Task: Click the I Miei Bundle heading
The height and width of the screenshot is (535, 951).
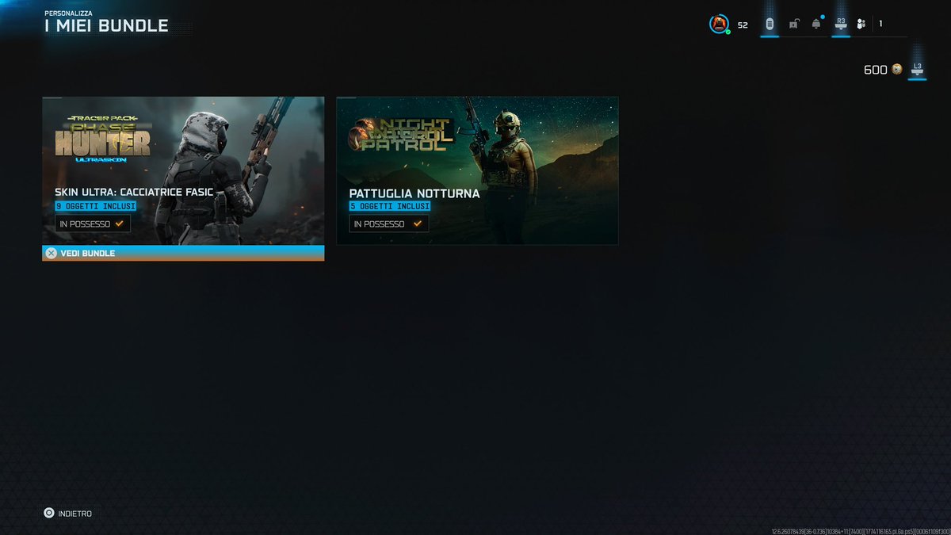Action: point(107,26)
